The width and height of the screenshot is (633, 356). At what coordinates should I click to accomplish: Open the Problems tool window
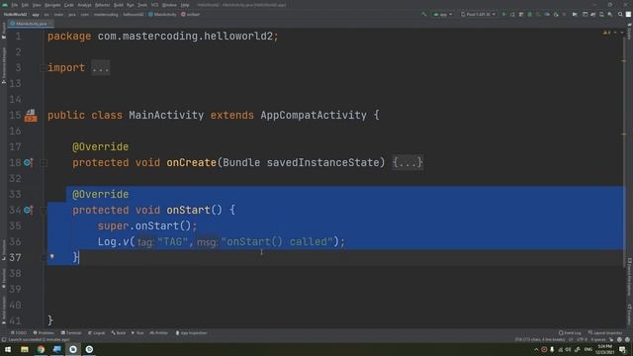pyautogui.click(x=44, y=333)
